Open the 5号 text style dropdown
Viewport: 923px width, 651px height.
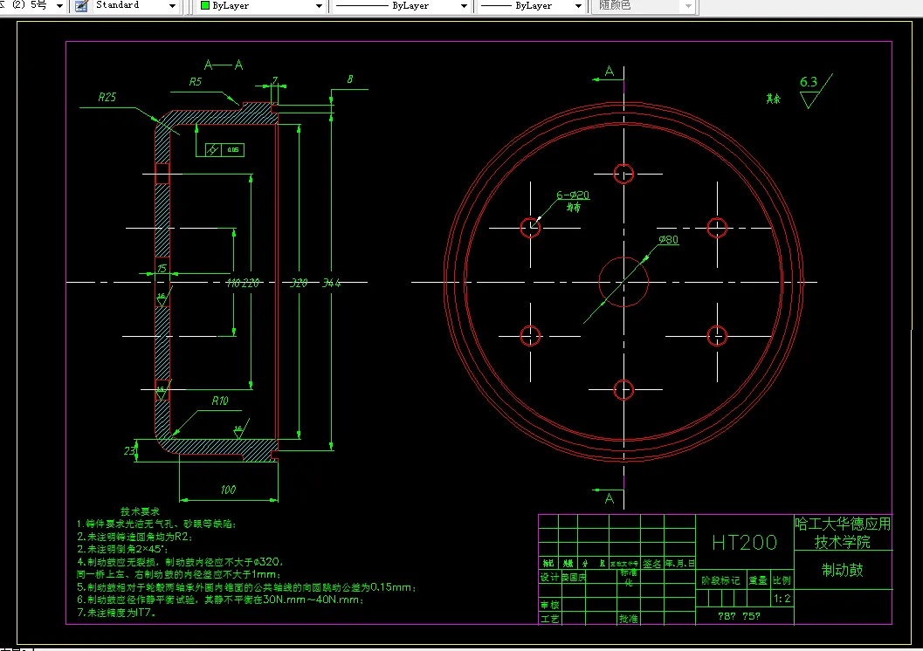pyautogui.click(x=59, y=6)
